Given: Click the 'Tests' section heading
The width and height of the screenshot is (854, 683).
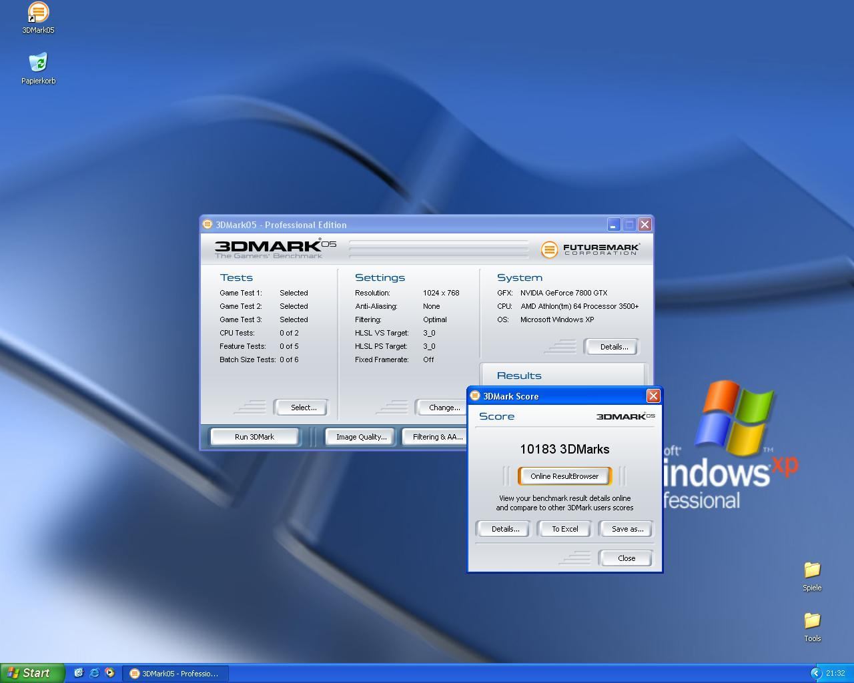Looking at the screenshot, I should [236, 277].
